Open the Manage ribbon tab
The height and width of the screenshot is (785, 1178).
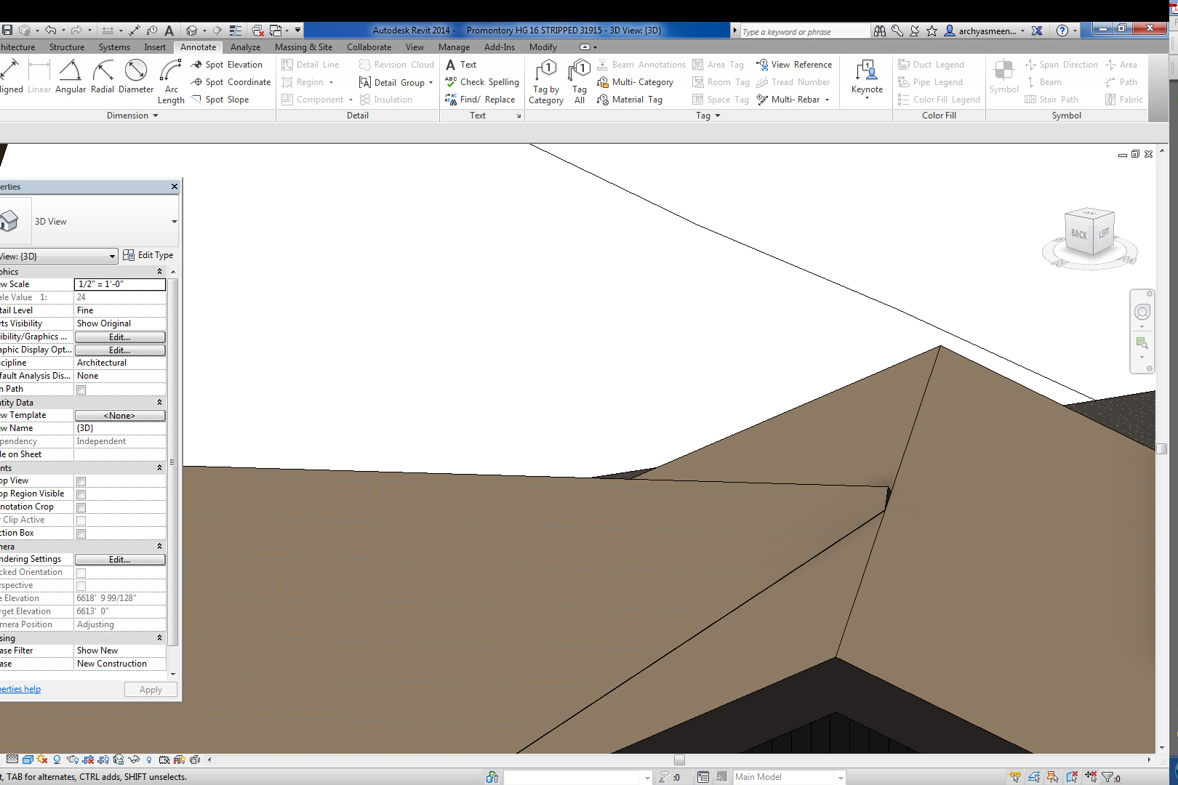[x=454, y=47]
